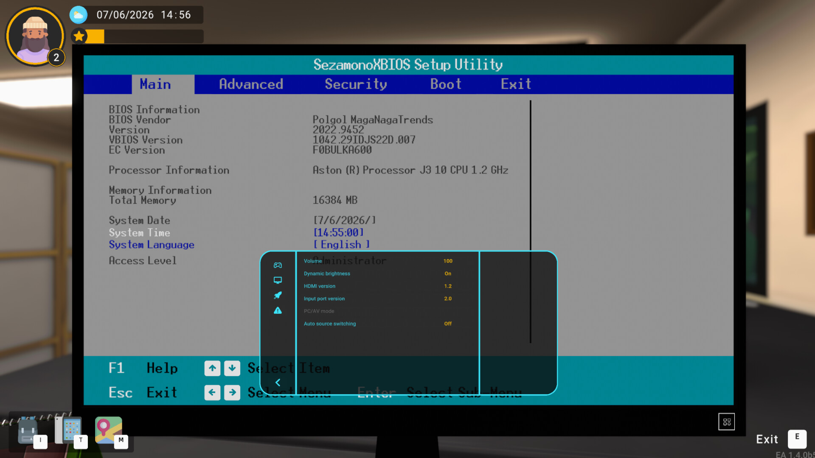This screenshot has height=458, width=815.
Task: Open the map icon
Action: coord(109,430)
